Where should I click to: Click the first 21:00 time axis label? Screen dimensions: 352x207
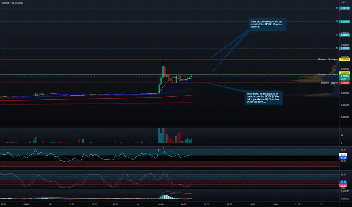tap(115, 204)
